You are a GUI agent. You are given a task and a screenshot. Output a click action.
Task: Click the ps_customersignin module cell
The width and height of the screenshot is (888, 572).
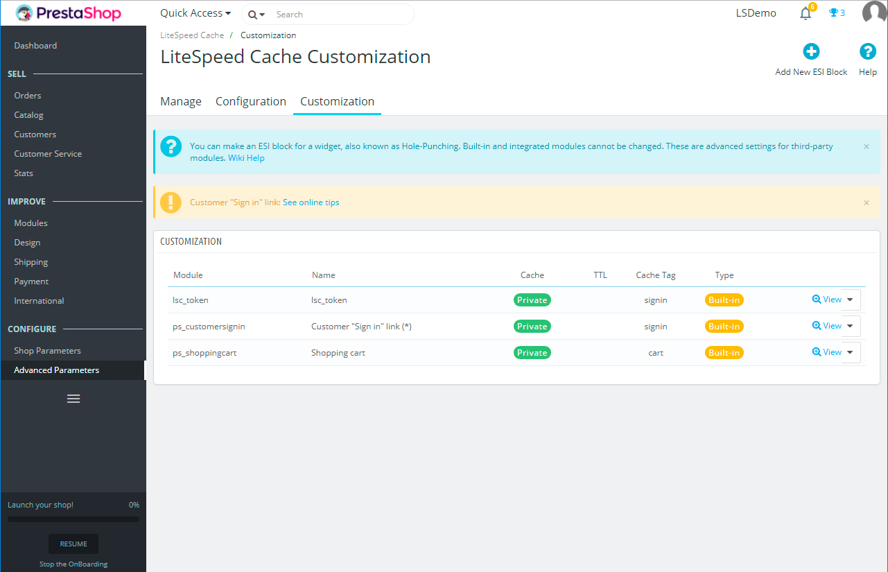(209, 327)
